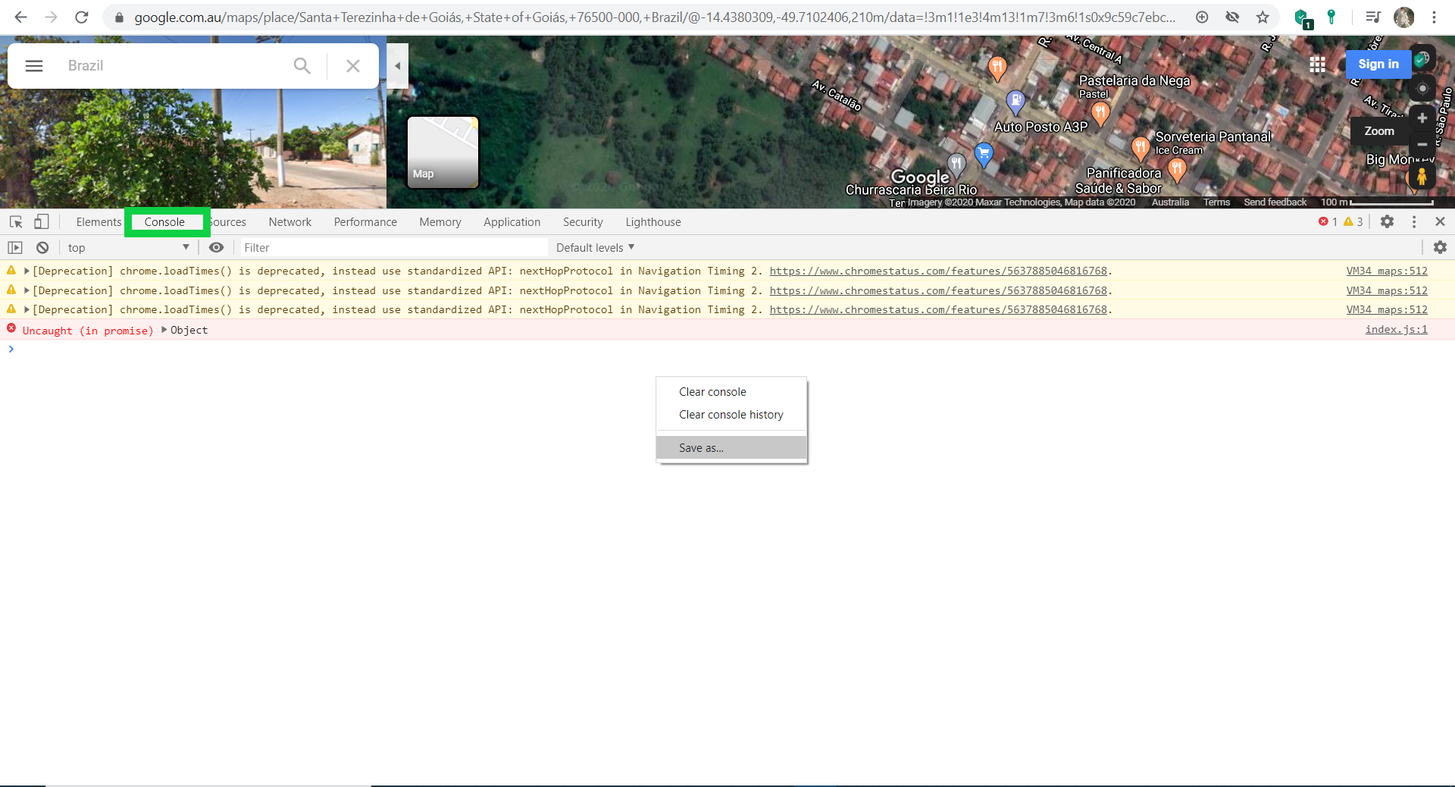This screenshot has height=787, width=1455.
Task: Switch to the Memory tab
Action: (440, 222)
